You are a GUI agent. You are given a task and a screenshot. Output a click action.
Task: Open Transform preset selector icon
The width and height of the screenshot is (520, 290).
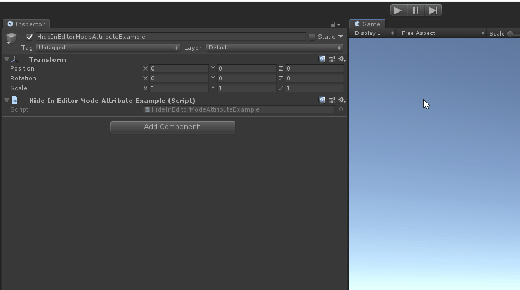pos(332,59)
